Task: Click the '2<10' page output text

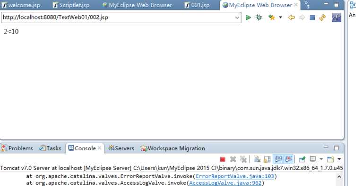Action: pyautogui.click(x=11, y=32)
